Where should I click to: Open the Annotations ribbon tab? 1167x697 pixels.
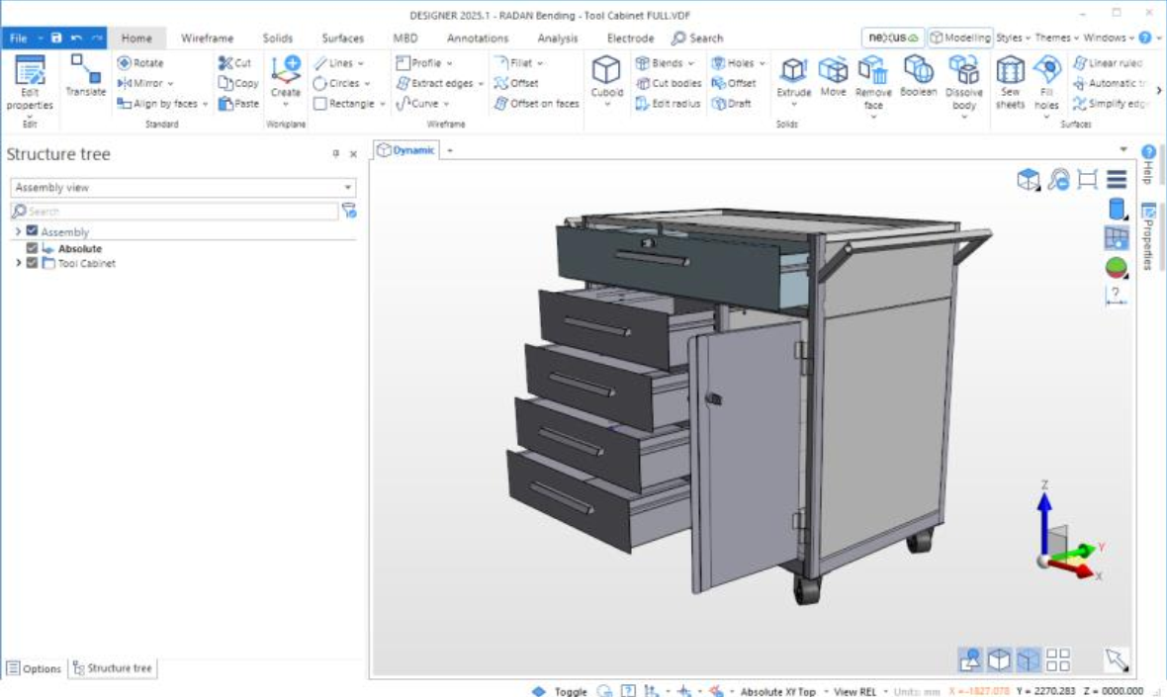pos(477,39)
